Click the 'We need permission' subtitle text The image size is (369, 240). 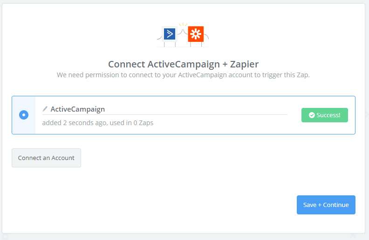(183, 75)
